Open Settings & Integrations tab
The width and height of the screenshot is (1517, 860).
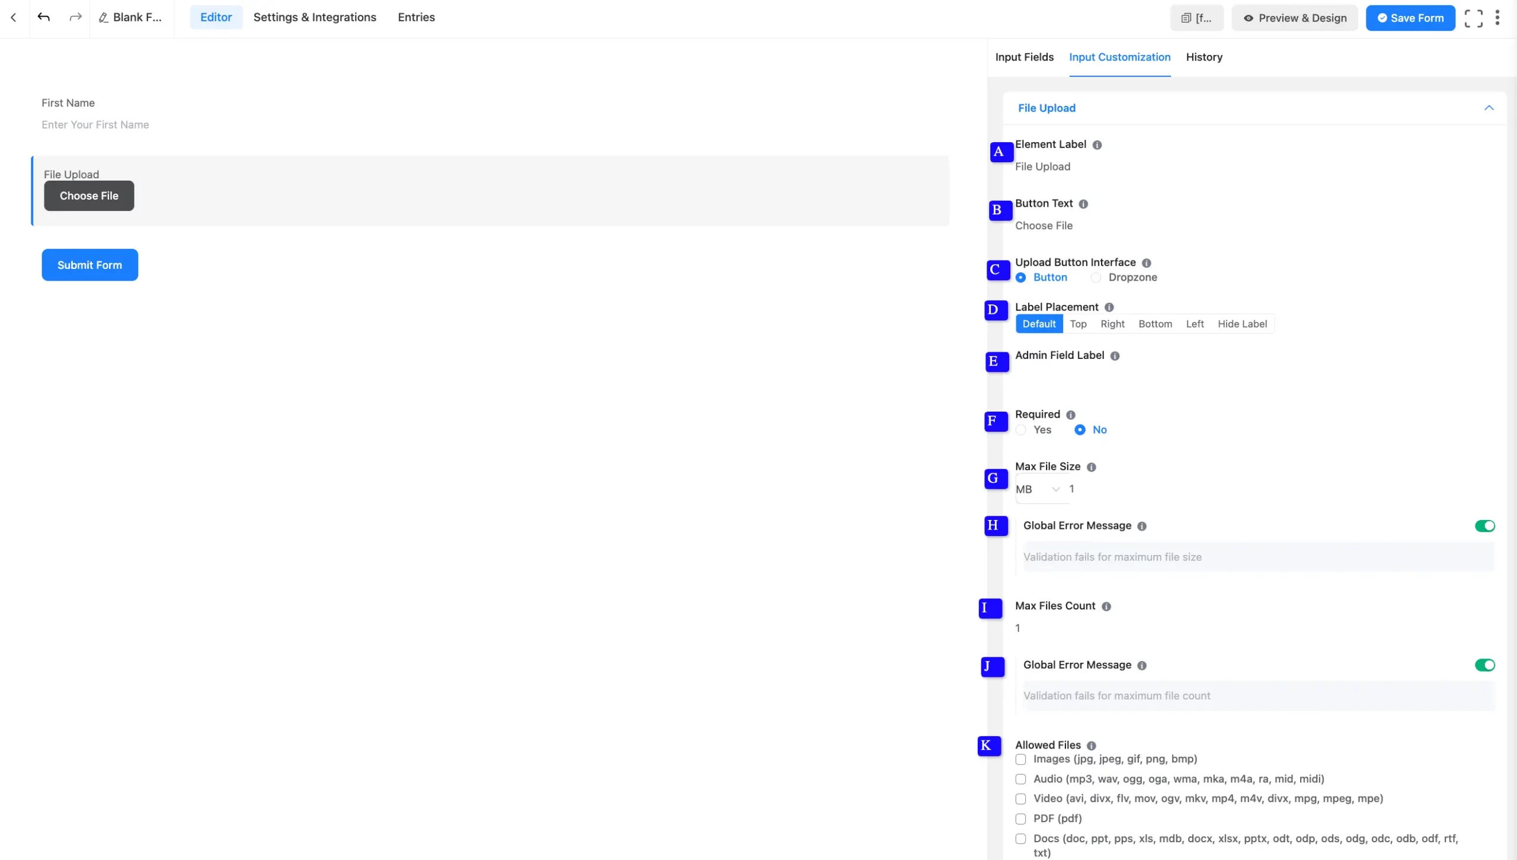[x=315, y=17]
